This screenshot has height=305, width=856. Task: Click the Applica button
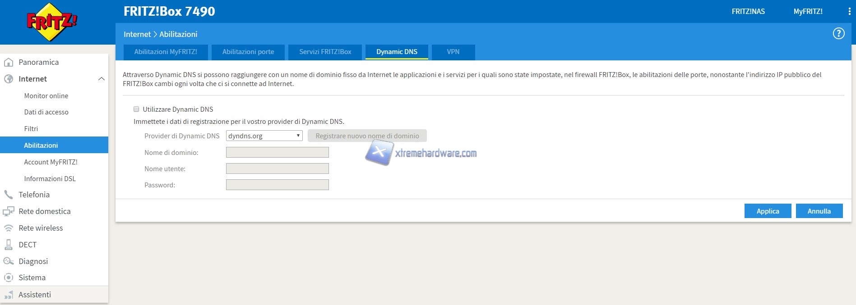click(768, 211)
